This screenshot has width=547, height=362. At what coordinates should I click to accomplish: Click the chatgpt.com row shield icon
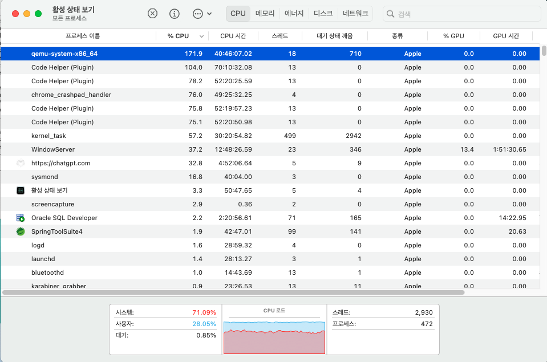coord(21,163)
